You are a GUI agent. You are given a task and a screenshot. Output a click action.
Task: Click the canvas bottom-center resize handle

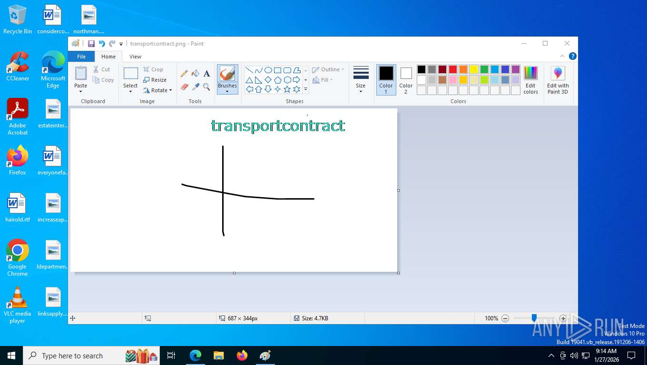click(234, 273)
